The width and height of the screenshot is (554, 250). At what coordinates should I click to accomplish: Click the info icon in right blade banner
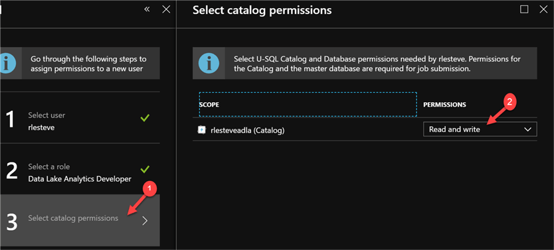point(208,64)
